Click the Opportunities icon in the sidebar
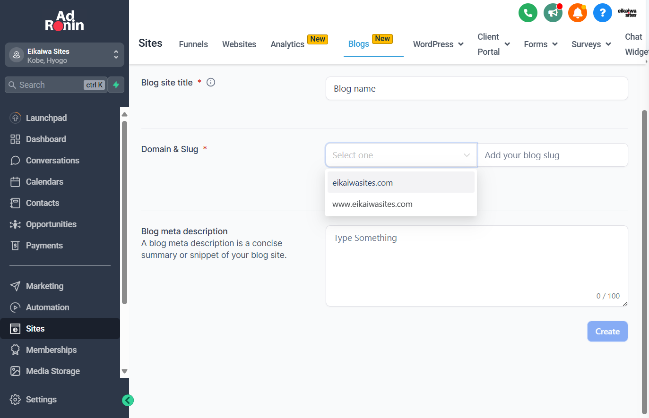Image resolution: width=649 pixels, height=418 pixels. click(x=15, y=224)
